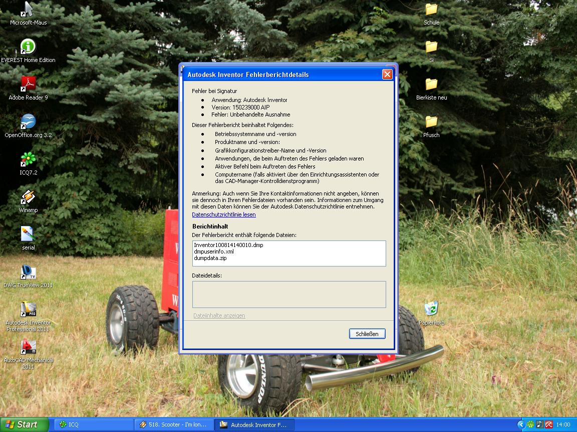
Task: Click the Dateiinhalte anzeigen link
Action: coord(219,315)
